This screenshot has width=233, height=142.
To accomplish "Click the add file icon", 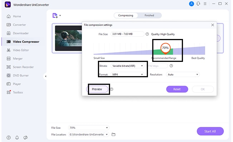I will pos(55,15).
